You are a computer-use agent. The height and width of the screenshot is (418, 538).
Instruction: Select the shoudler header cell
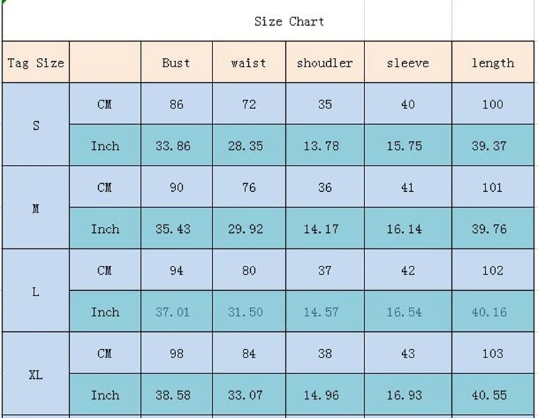pyautogui.click(x=325, y=62)
